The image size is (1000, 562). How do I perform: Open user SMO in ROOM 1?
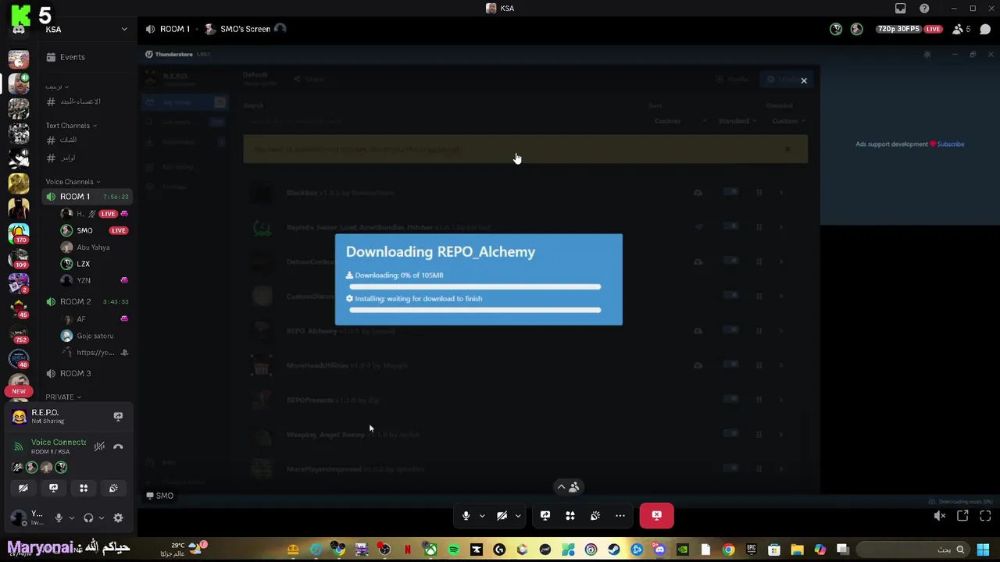(x=84, y=230)
